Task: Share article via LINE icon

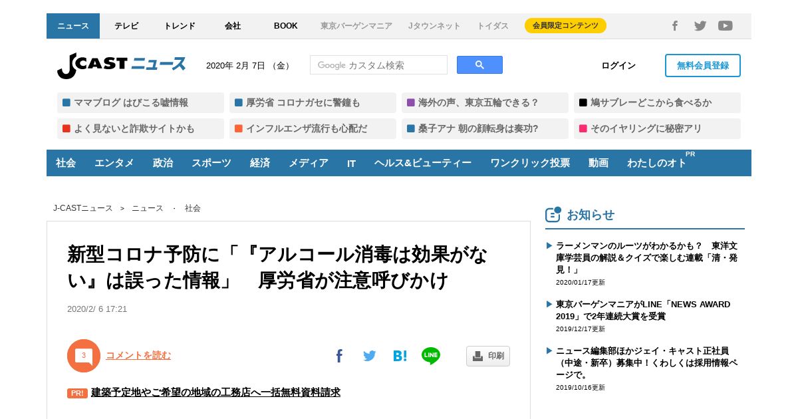Action: pyautogui.click(x=431, y=356)
